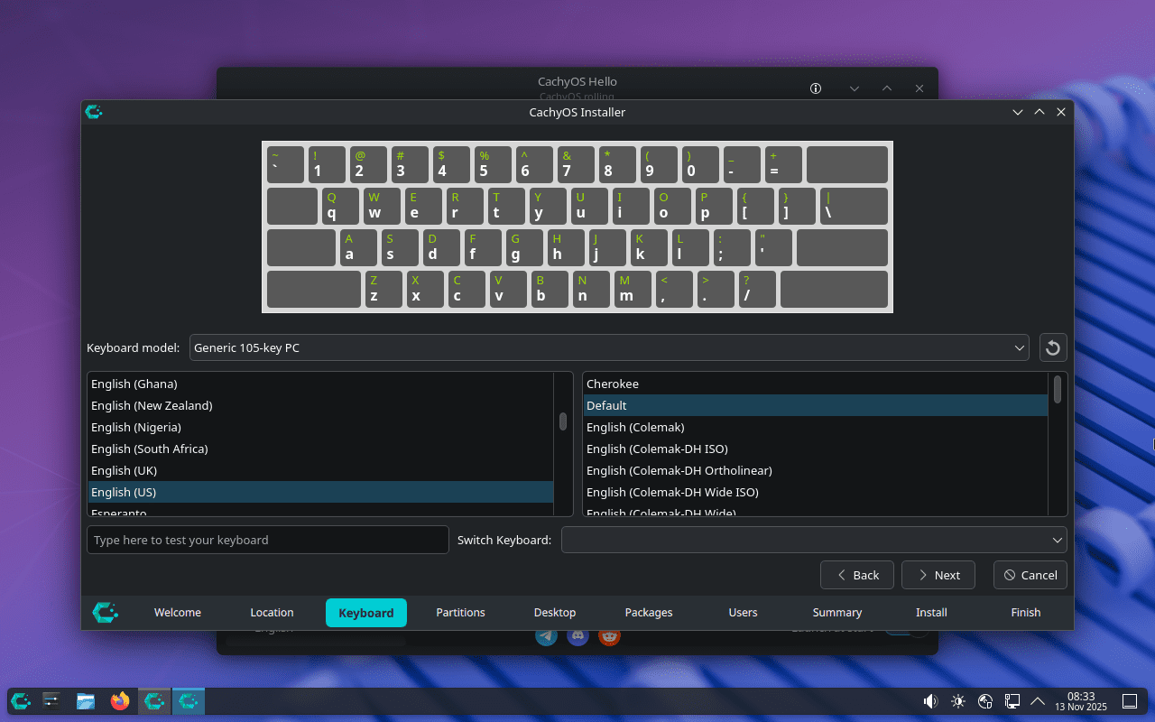Switch to the Partitions step
This screenshot has height=722, width=1155.
[x=460, y=612]
